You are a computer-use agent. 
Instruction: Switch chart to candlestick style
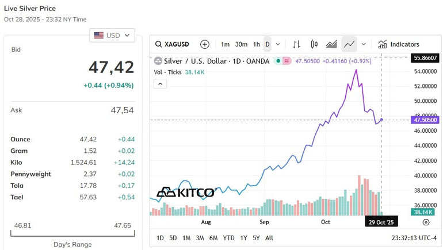pyautogui.click(x=314, y=44)
